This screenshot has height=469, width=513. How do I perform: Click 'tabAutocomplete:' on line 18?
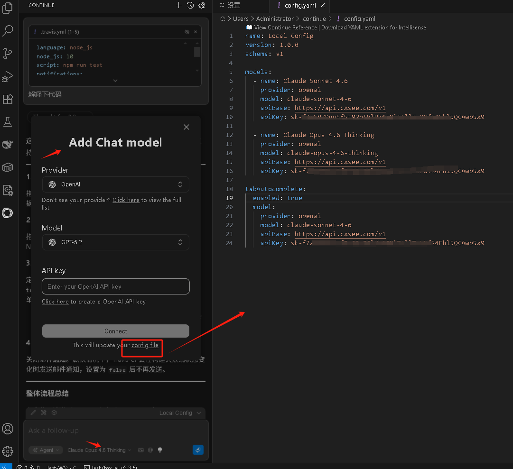tap(275, 189)
